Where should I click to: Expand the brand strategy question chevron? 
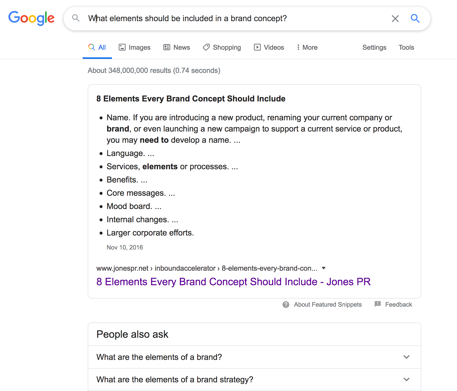[x=407, y=380]
